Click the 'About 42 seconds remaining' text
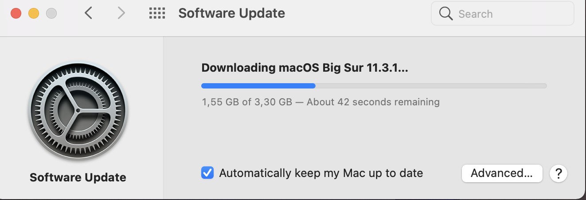Image resolution: width=586 pixels, height=200 pixels. tap(373, 102)
